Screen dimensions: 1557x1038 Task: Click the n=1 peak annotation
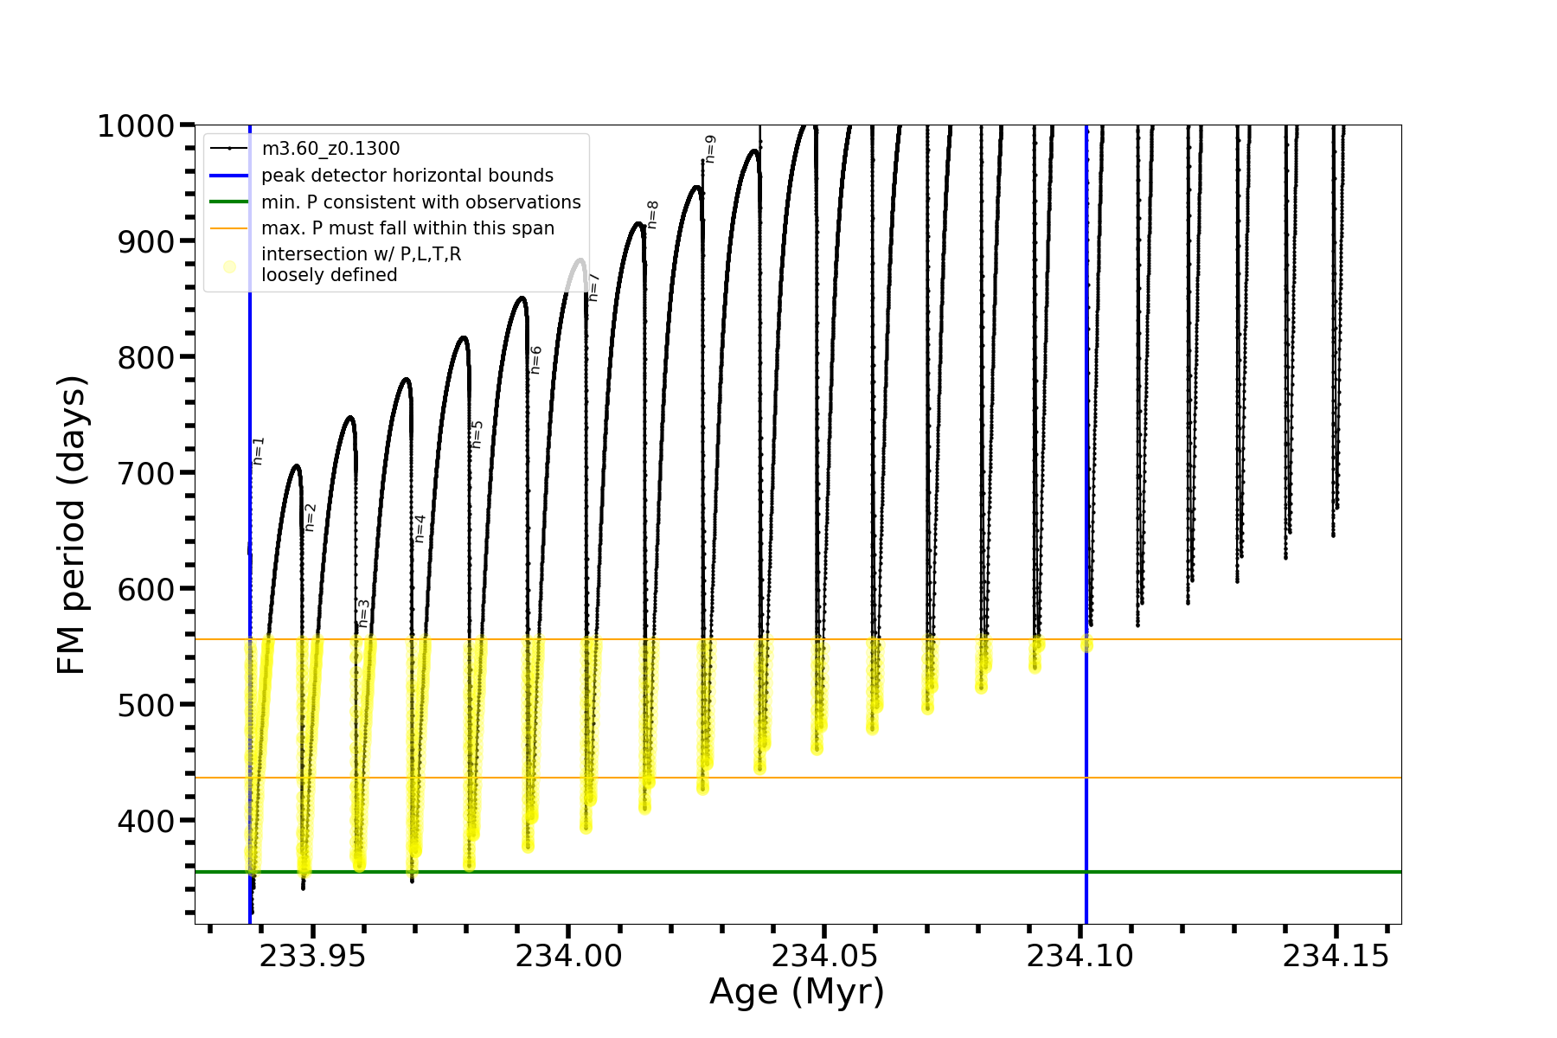(259, 451)
